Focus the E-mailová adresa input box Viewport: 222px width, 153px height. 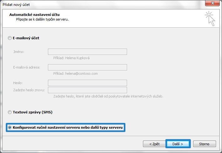point(87,67)
